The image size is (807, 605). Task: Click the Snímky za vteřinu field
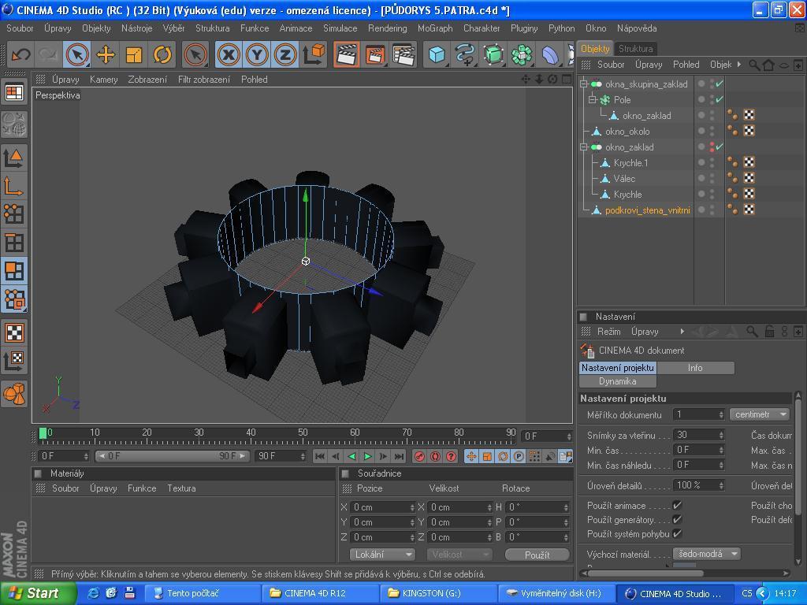(x=699, y=435)
